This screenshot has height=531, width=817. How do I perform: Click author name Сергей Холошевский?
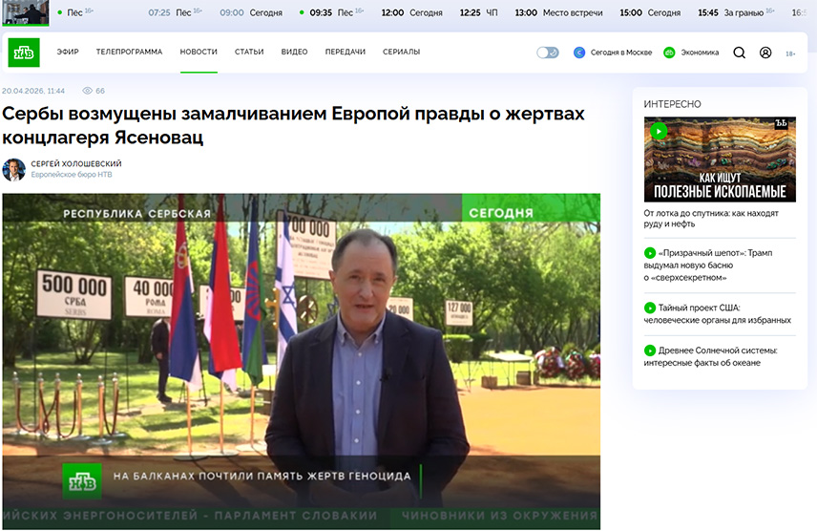[76, 163]
